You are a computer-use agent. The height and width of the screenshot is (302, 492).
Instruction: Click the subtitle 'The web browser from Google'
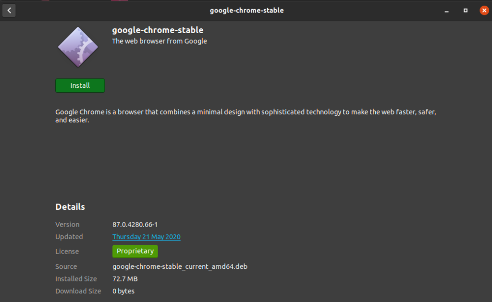point(160,41)
